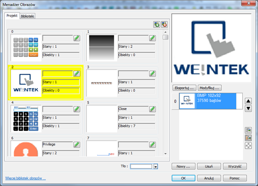Click the Obiekty : 7 text

coord(127,126)
